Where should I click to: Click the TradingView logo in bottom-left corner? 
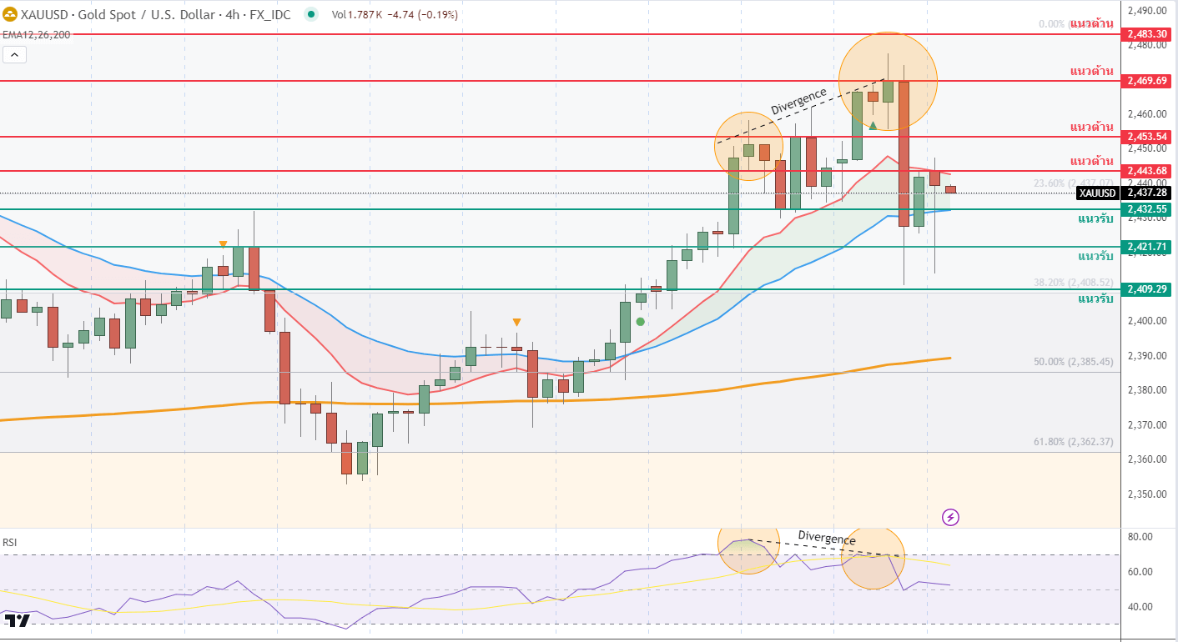point(17,620)
